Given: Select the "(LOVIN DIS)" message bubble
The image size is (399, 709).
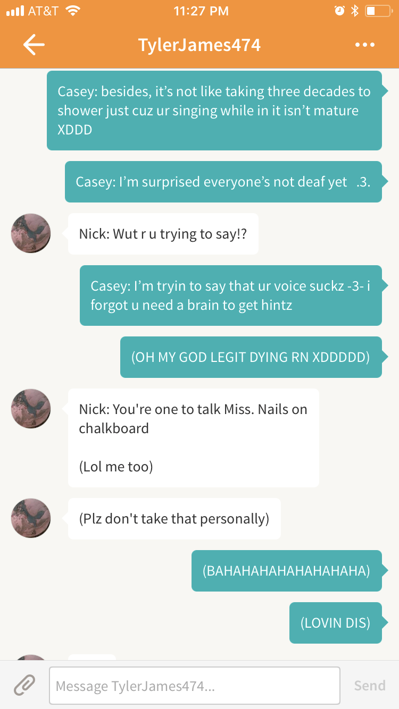Looking at the screenshot, I should [336, 623].
